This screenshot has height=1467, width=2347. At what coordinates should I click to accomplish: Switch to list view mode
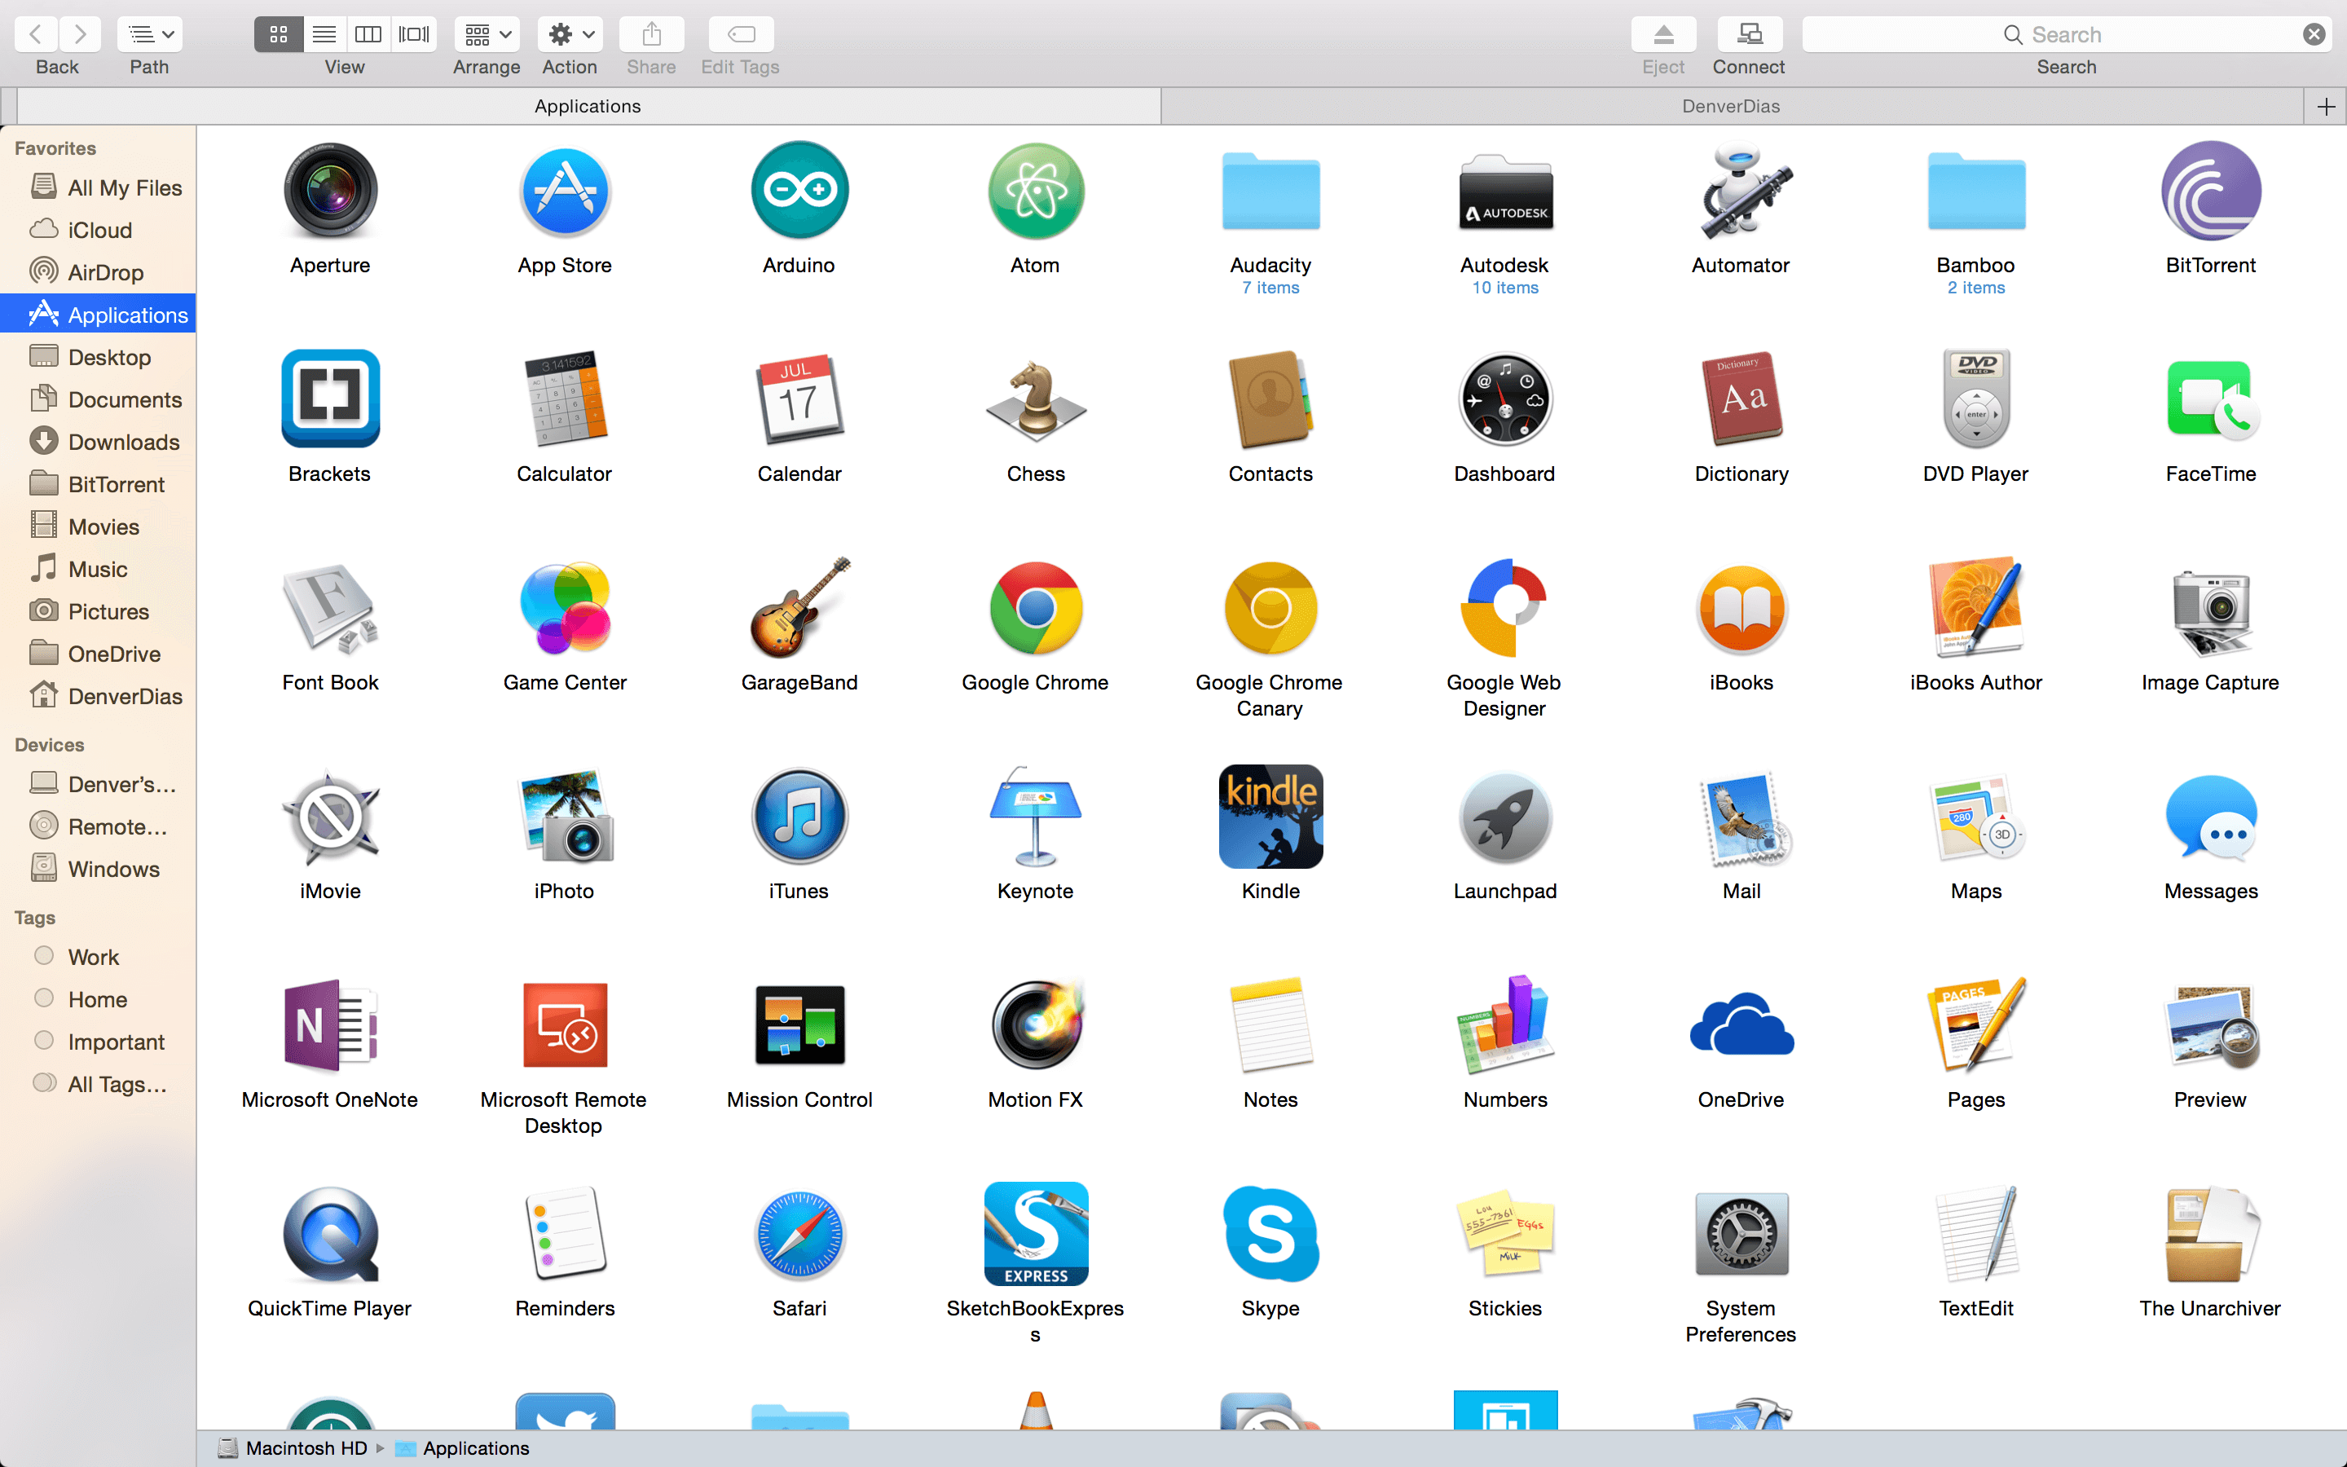coord(324,34)
